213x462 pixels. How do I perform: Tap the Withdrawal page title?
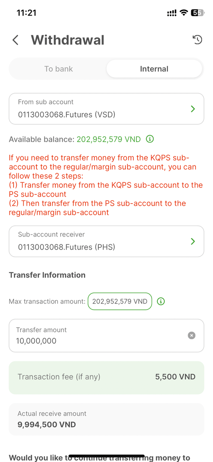coord(68,40)
